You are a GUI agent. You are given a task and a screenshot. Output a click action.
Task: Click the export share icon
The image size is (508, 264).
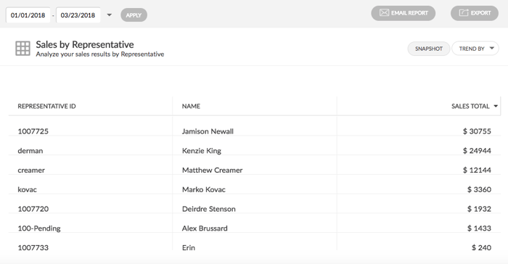(464, 13)
